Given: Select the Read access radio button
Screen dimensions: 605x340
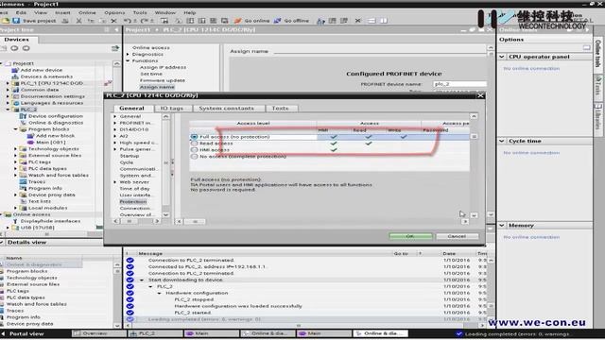Looking at the screenshot, I should [194, 144].
